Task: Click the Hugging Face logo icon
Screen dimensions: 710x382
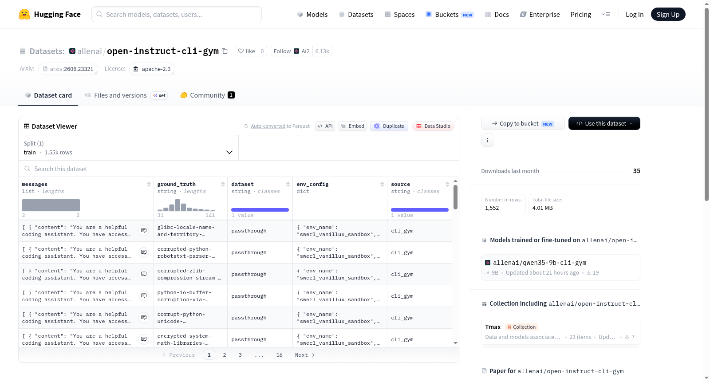Action: 24,14
